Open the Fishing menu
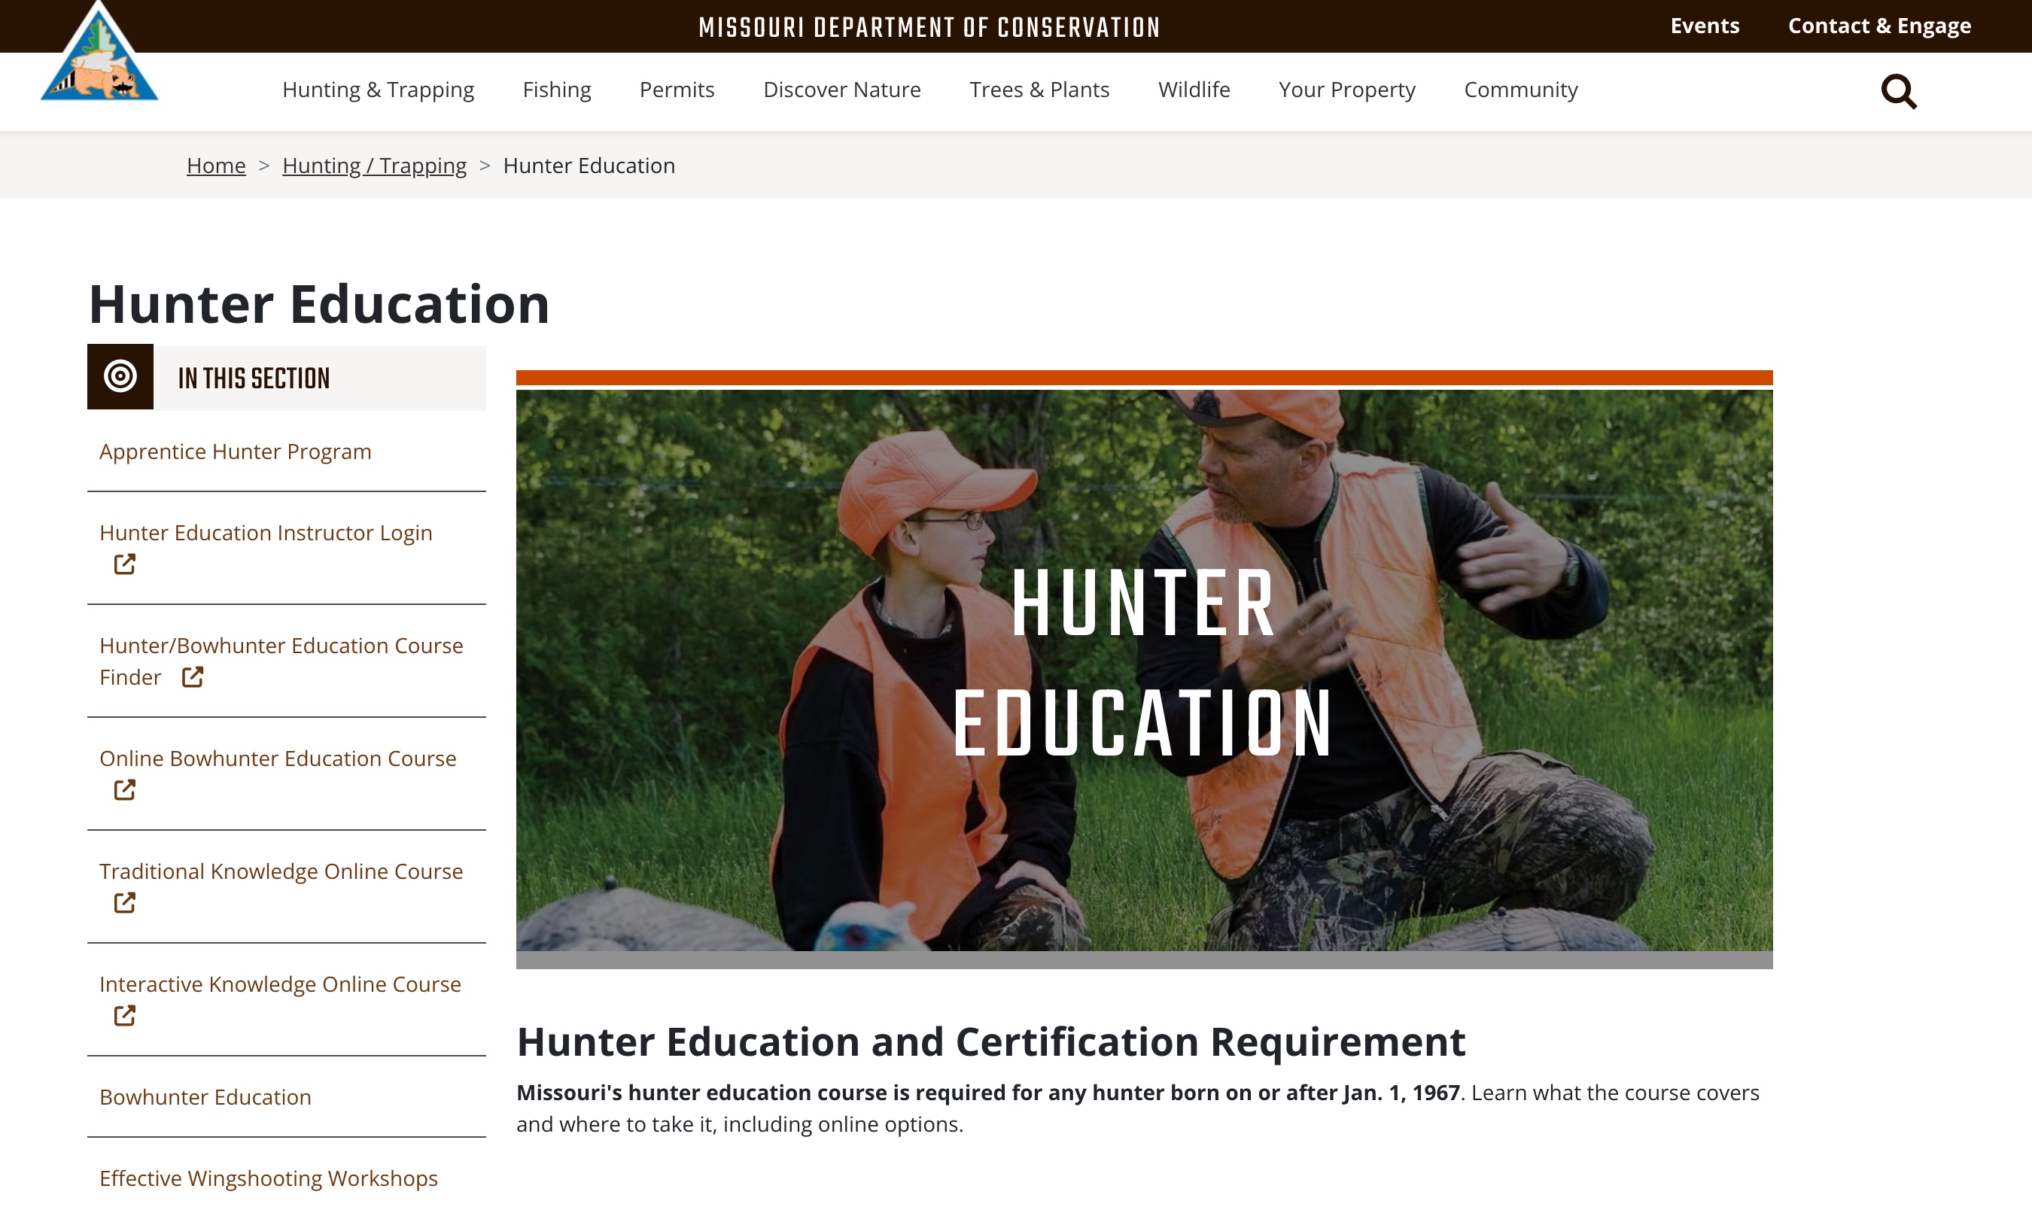 click(556, 90)
